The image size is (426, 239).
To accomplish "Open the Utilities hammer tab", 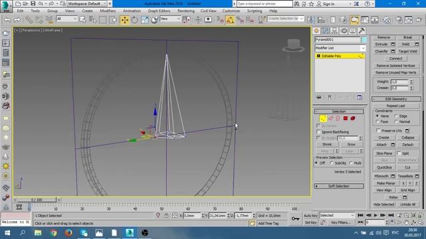I will (x=361, y=31).
